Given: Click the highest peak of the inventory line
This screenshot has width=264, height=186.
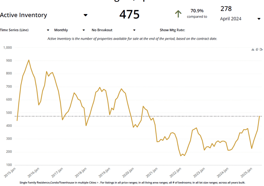Looking at the screenshot, I should click(29, 60).
